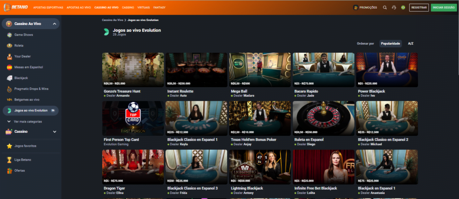Expand Ver mais categorias

tap(25, 121)
